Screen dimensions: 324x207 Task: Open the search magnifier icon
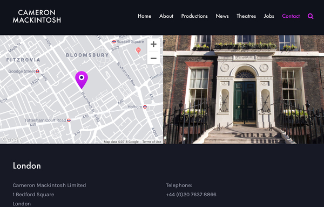click(310, 16)
